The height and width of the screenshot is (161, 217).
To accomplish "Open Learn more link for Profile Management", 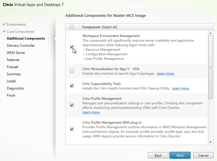I will pos(91,112).
